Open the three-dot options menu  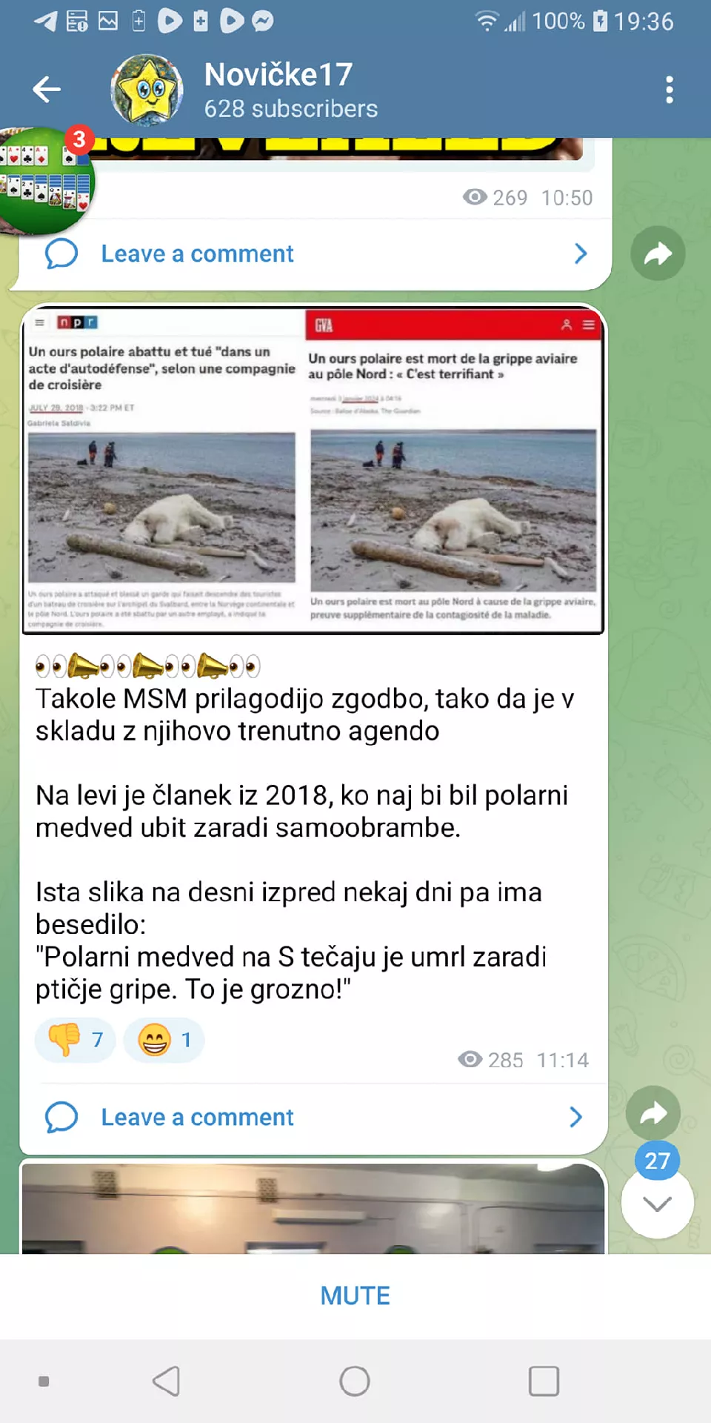670,90
